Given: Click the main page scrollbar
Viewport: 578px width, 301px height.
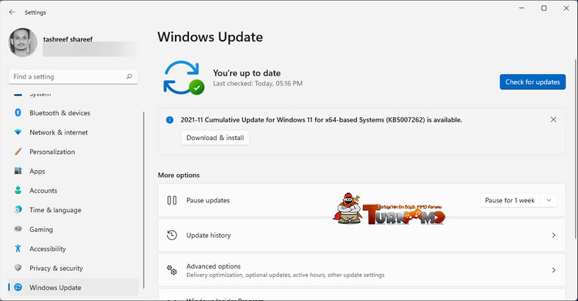Looking at the screenshot, I should [575, 149].
